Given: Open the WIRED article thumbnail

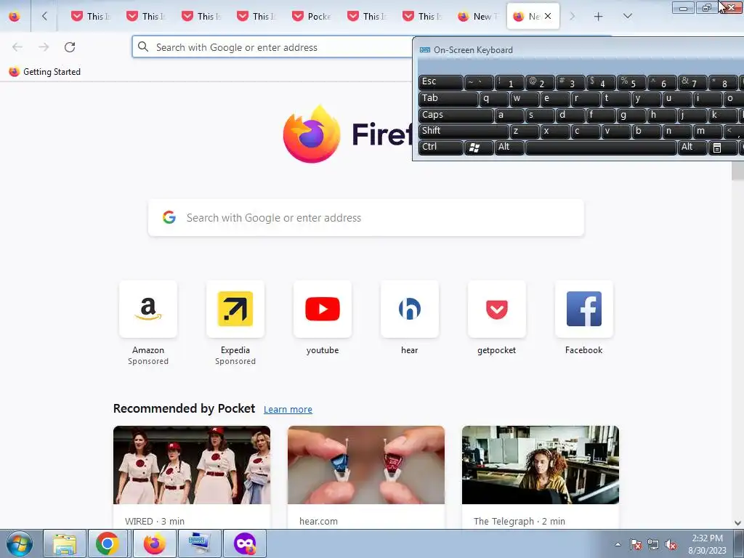Looking at the screenshot, I should pyautogui.click(x=192, y=465).
